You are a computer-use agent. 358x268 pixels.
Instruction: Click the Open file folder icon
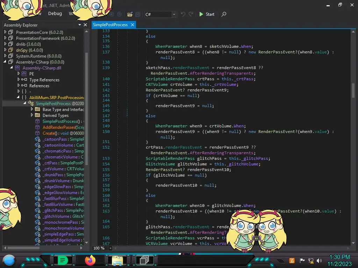tap(130, 14)
